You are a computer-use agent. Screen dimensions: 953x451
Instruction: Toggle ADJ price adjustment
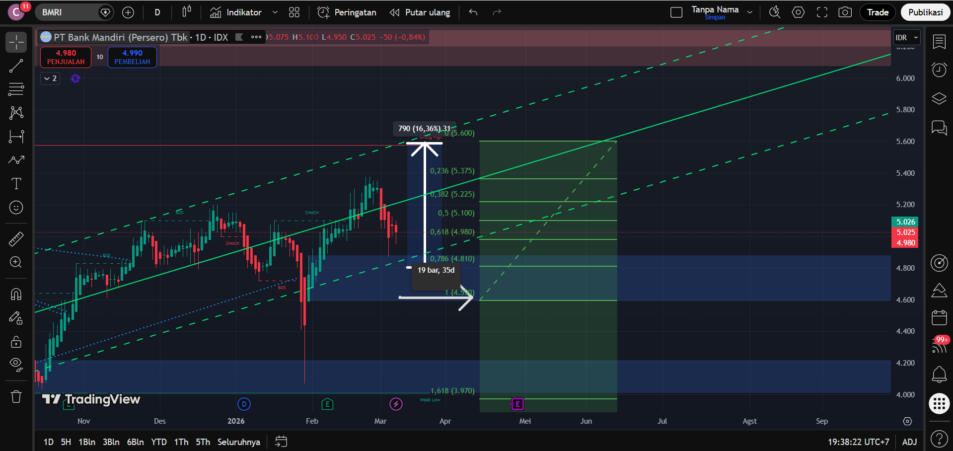click(910, 442)
